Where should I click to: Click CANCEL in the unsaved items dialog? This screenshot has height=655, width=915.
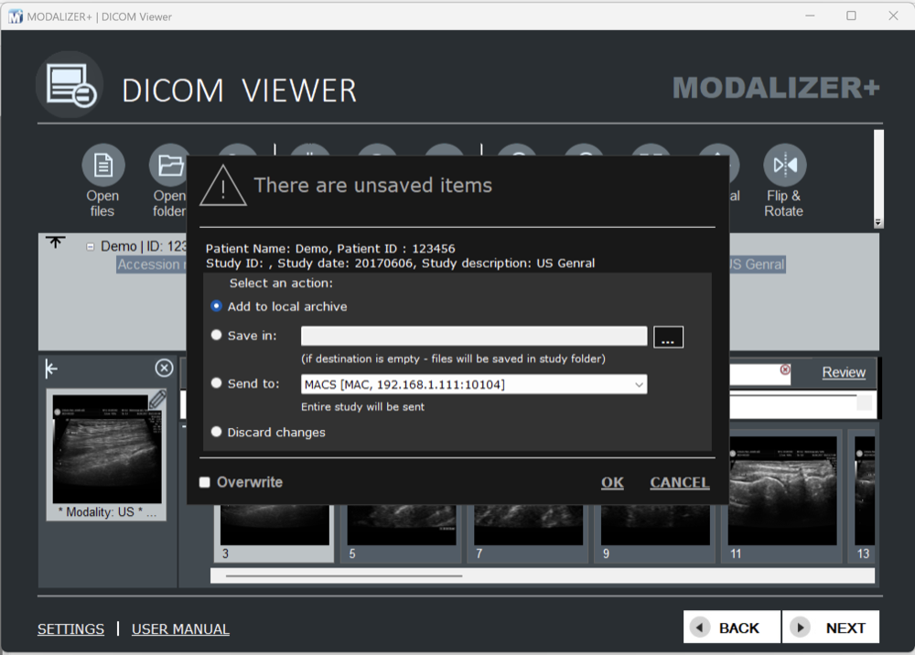tap(680, 482)
